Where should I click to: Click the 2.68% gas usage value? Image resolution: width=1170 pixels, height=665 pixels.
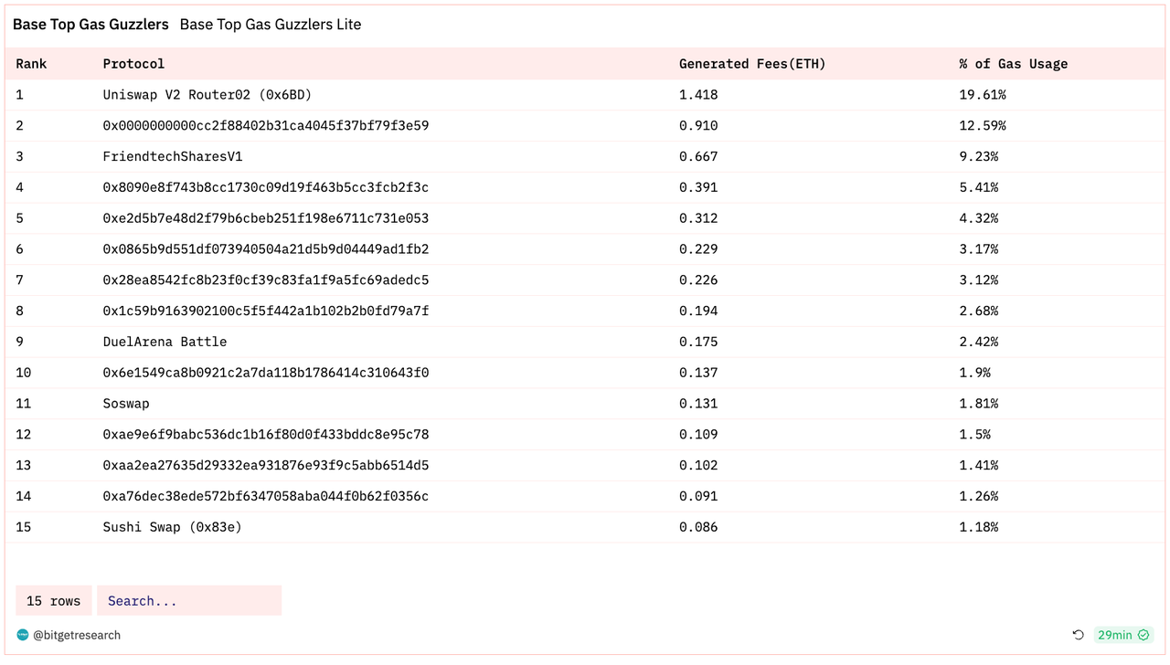(x=979, y=311)
